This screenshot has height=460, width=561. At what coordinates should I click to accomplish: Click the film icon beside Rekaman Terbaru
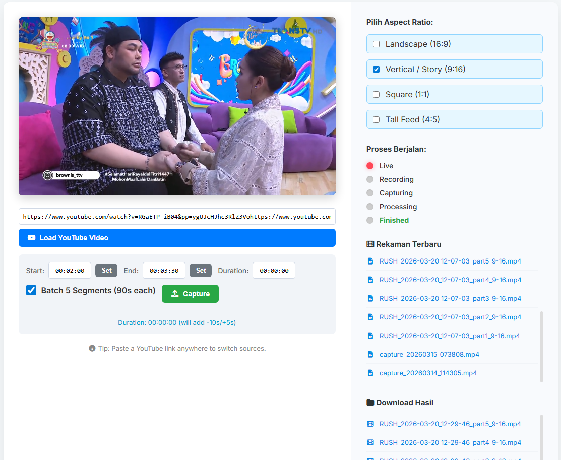click(x=370, y=244)
